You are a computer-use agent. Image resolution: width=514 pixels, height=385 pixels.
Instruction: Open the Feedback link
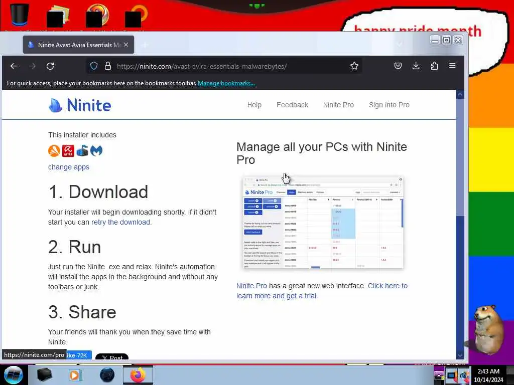pyautogui.click(x=292, y=105)
